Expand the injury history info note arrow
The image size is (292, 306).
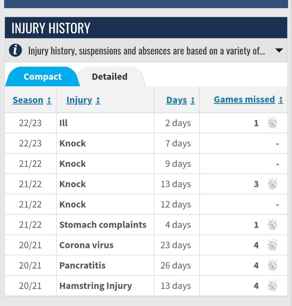pos(279,51)
